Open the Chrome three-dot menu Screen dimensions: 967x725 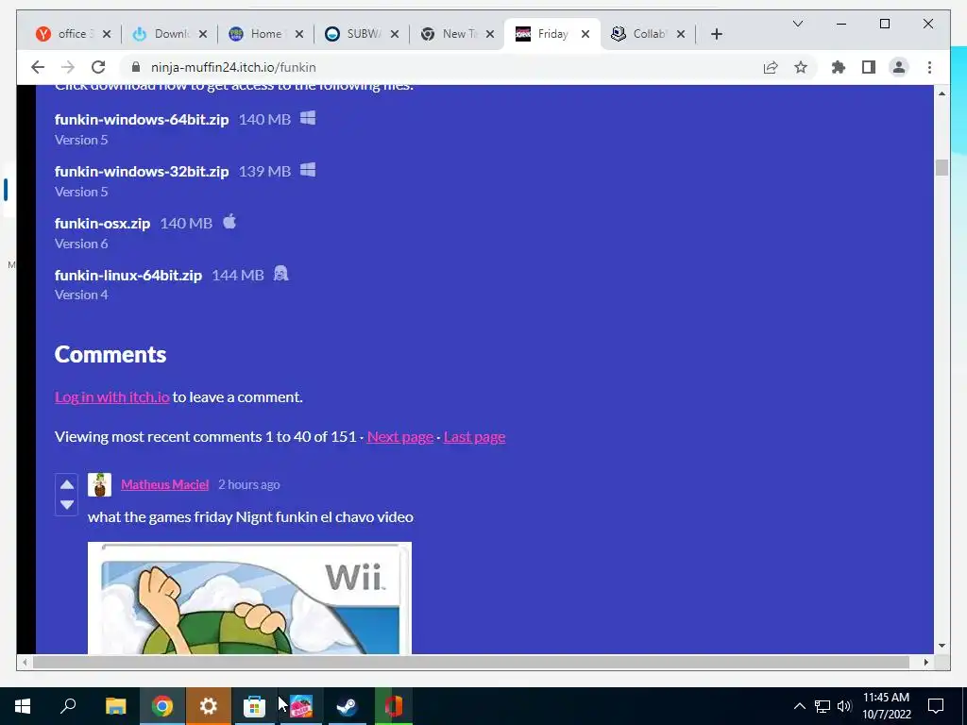pyautogui.click(x=929, y=67)
